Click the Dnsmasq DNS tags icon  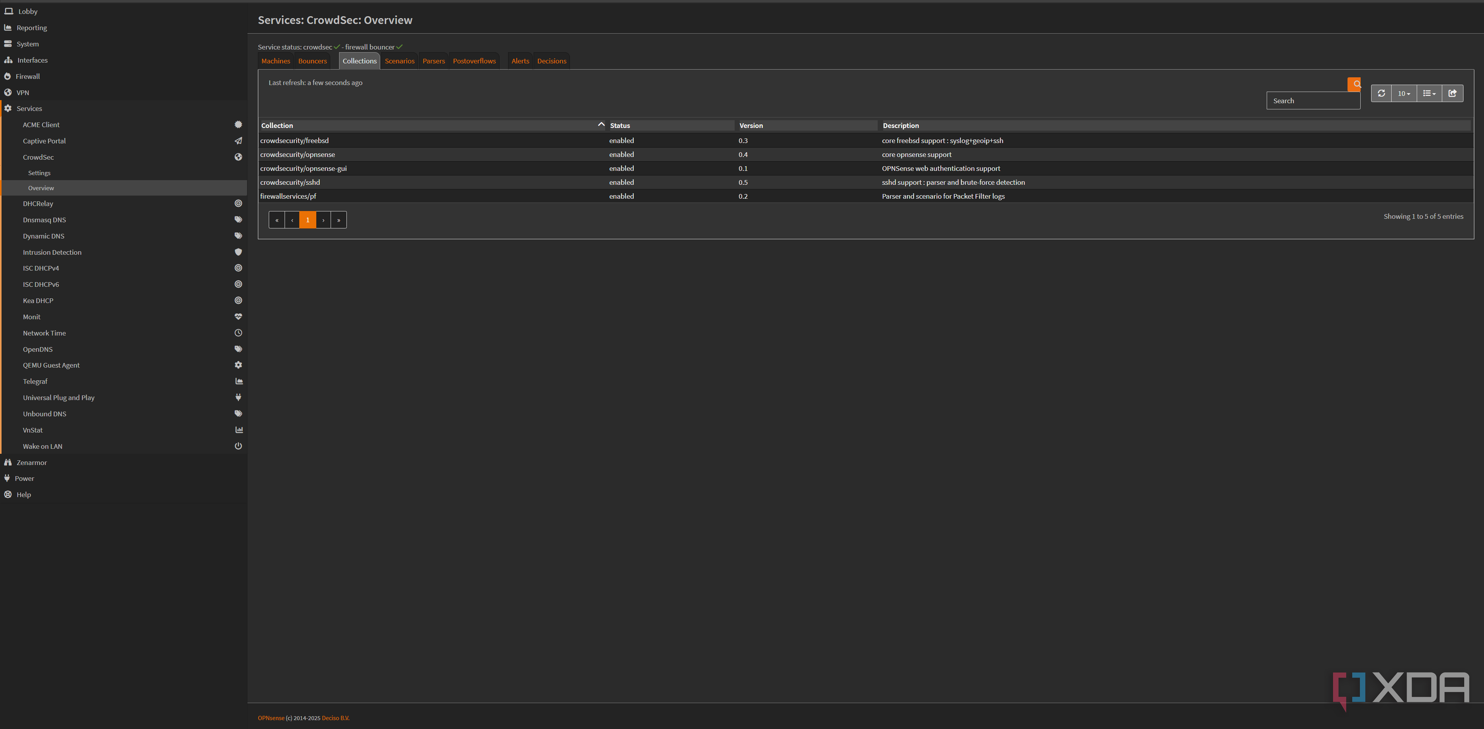pos(238,220)
